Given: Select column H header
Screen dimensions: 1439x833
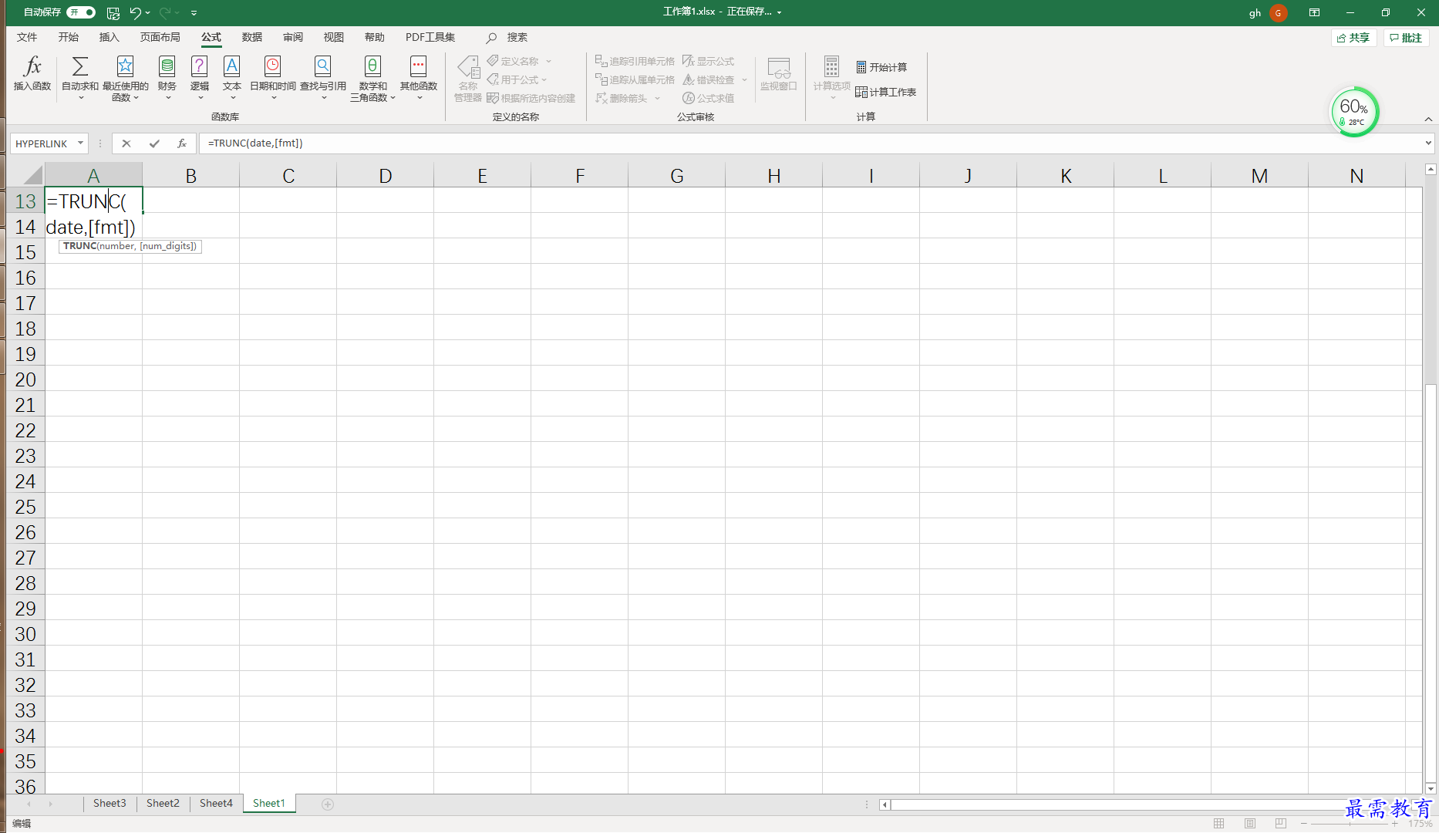Looking at the screenshot, I should point(774,176).
